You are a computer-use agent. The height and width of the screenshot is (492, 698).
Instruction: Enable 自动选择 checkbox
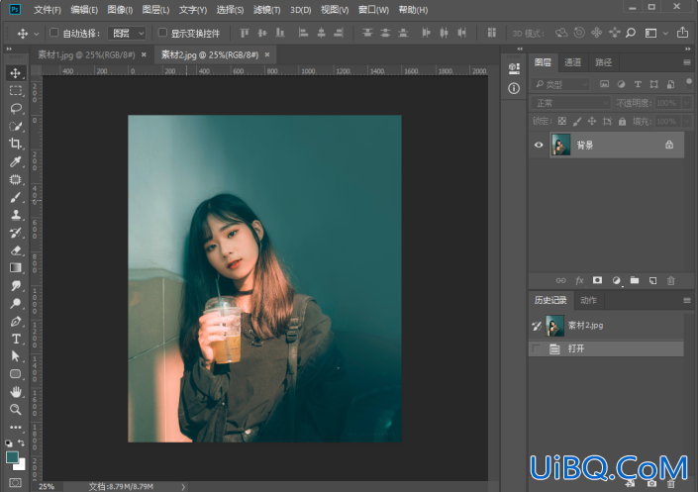pyautogui.click(x=53, y=33)
